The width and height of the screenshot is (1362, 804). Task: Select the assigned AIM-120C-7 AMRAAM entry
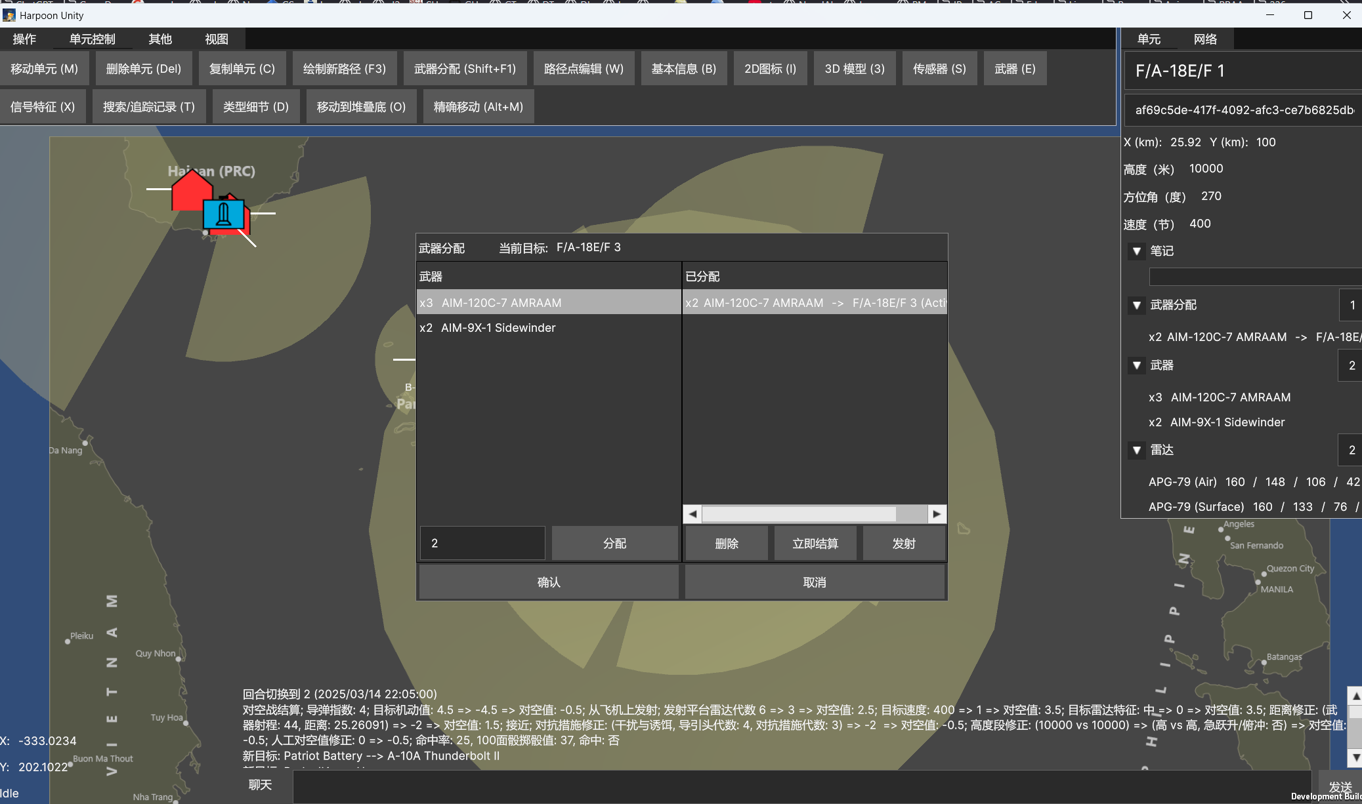(814, 303)
